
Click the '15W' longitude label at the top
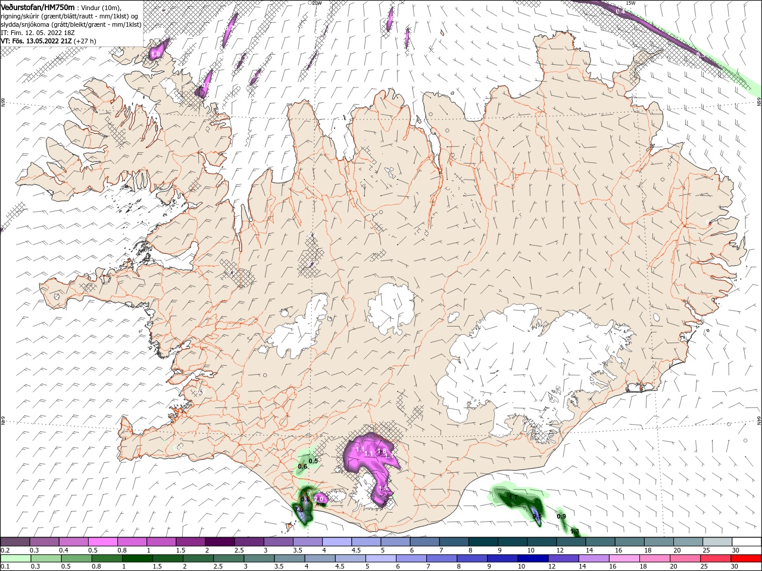[630, 3]
